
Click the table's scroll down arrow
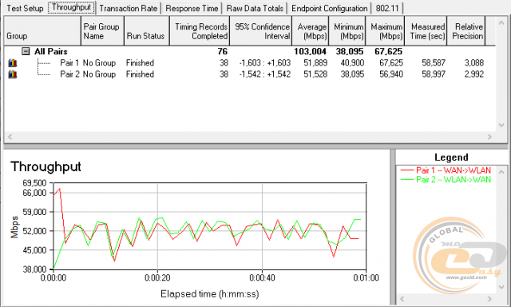click(501, 125)
